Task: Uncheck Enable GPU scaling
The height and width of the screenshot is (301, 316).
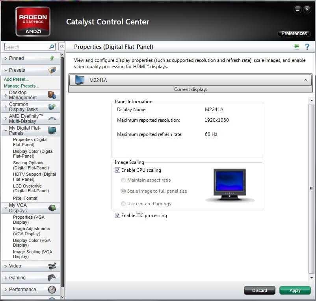Action: [117, 170]
